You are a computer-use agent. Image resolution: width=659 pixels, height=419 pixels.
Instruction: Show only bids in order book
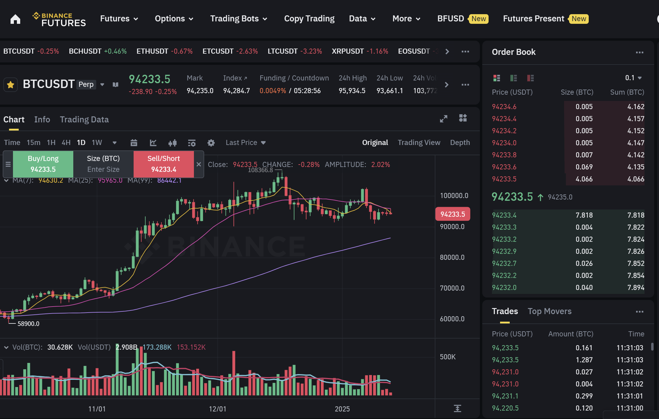tap(514, 78)
